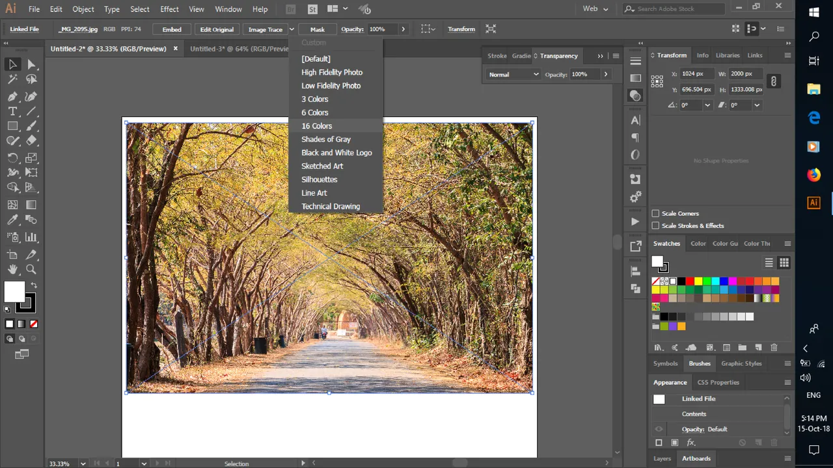Select the Rectangle tool

[12, 126]
